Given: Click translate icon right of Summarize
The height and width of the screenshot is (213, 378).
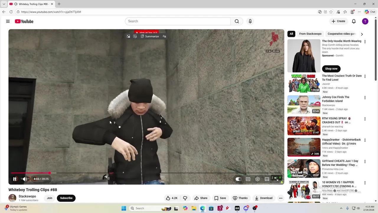Looking at the screenshot, I should 164,36.
